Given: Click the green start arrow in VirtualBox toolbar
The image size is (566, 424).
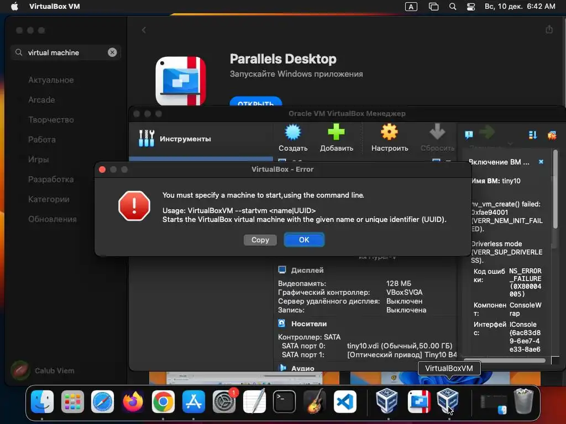Looking at the screenshot, I should coord(487,132).
